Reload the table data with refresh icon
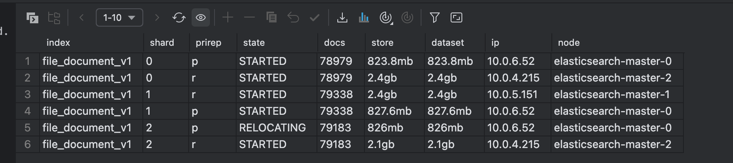This screenshot has width=733, height=163. coord(179,17)
